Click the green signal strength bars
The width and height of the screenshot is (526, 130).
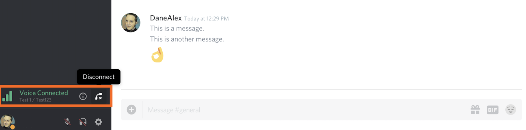pyautogui.click(x=7, y=96)
